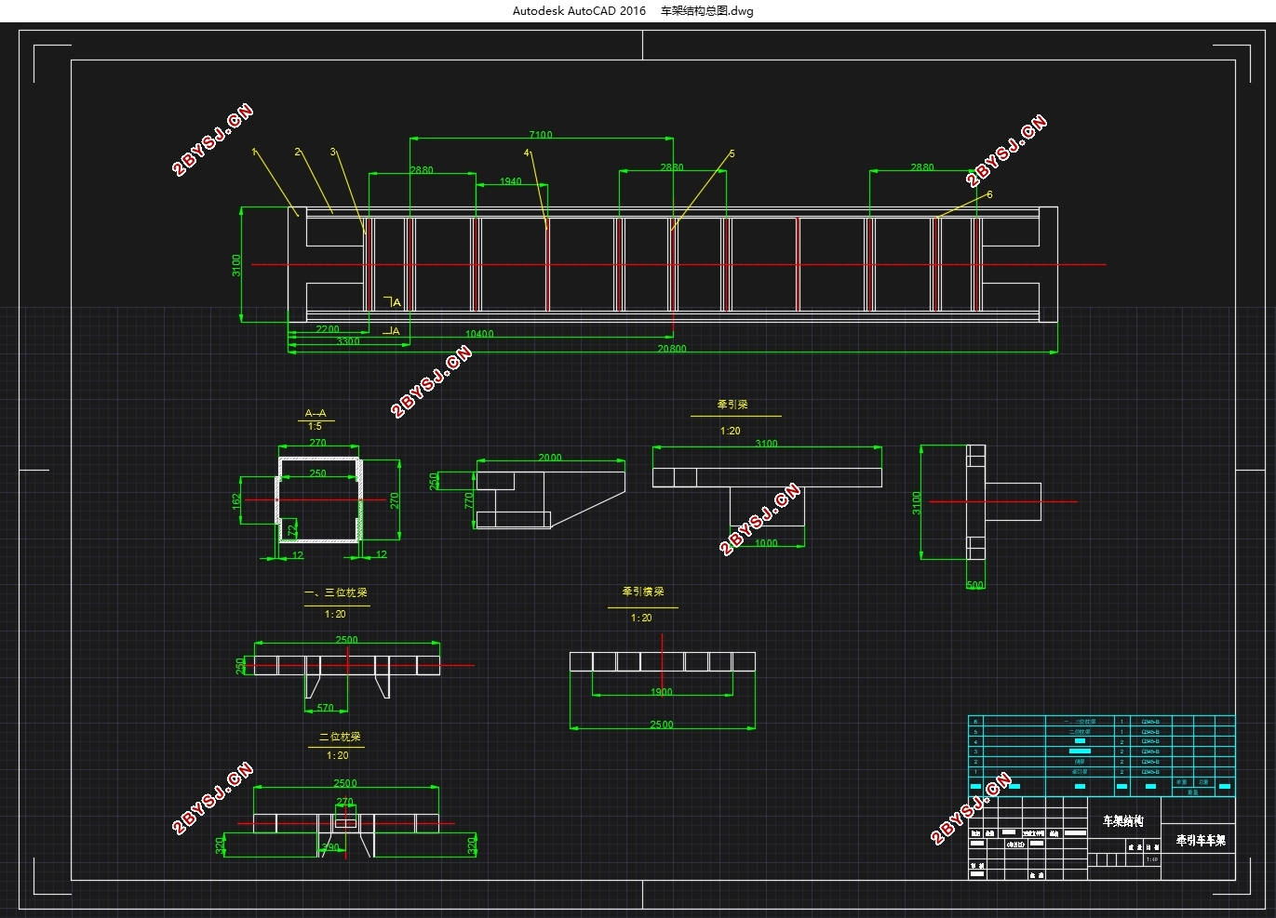Viewport: 1276px width, 918px height.
Task: Click 牵引车车架 in the title block
Action: click(1201, 841)
